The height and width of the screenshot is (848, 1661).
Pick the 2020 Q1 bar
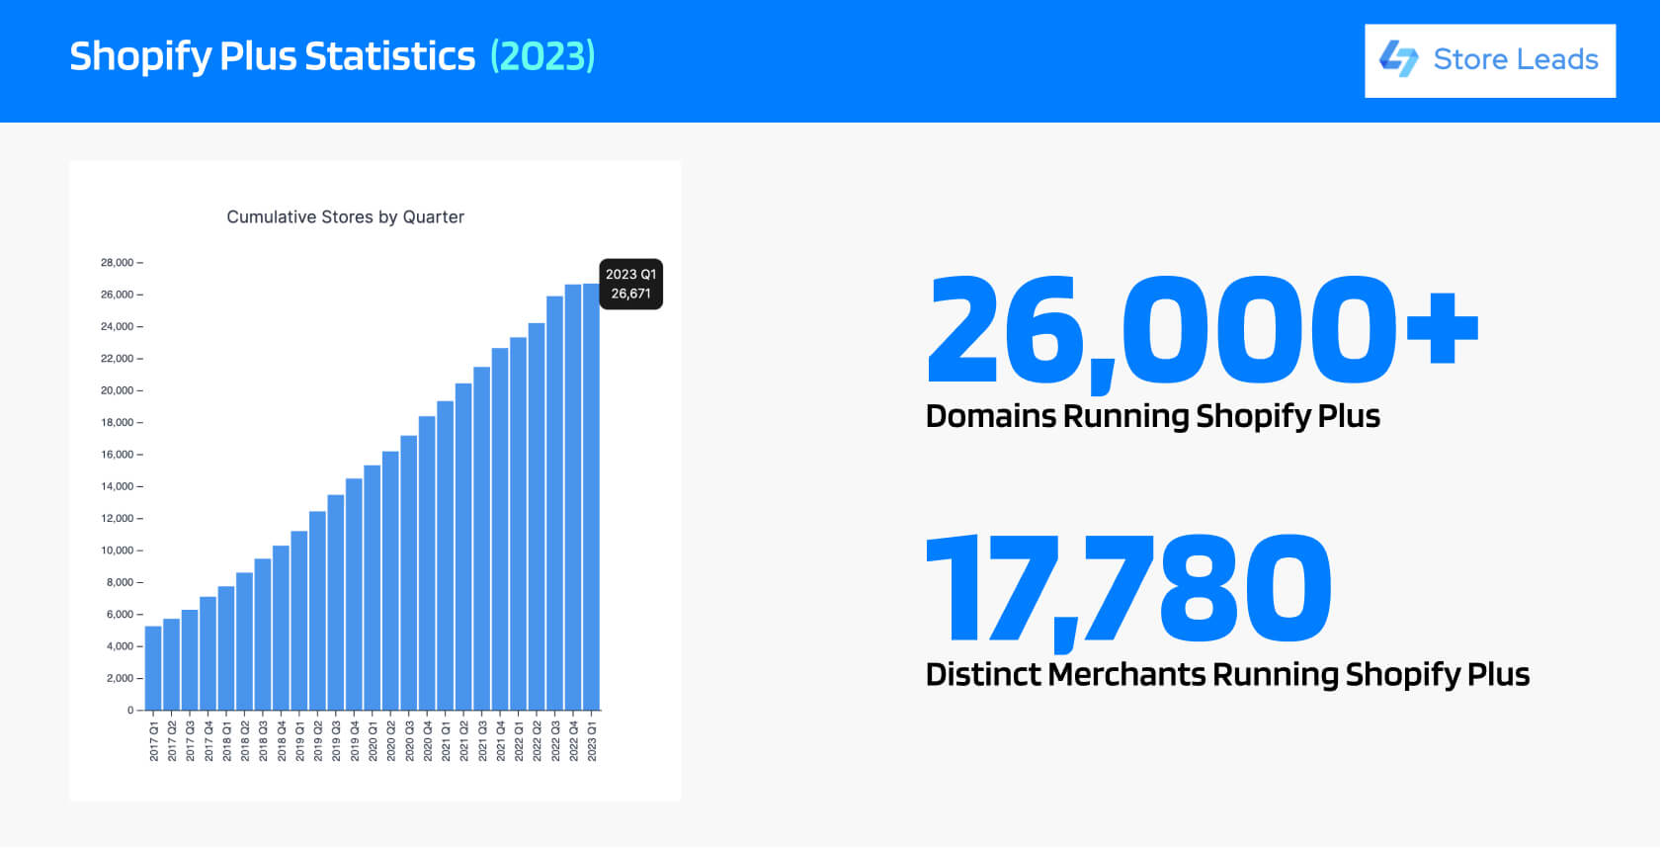(373, 588)
